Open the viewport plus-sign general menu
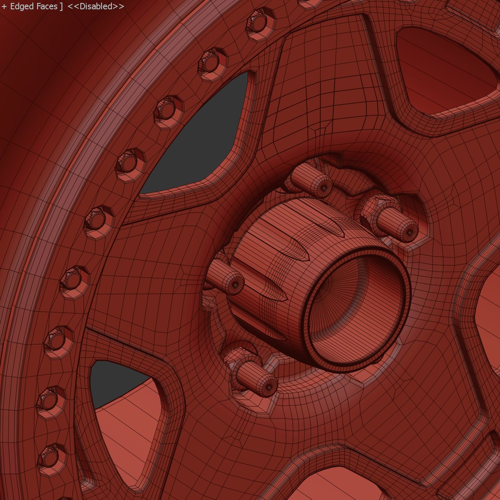Screen dimensions: 500x500 click(4, 6)
